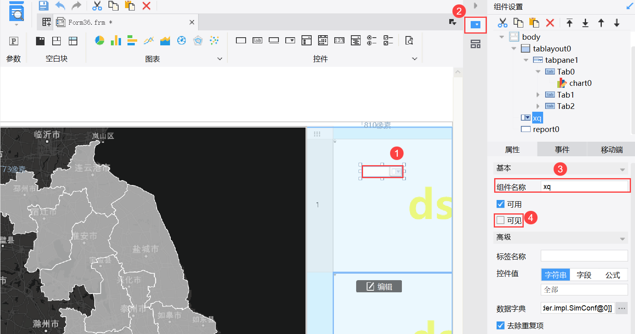Insert a pie chart from chart toolbar
The height and width of the screenshot is (334, 635).
[x=100, y=40]
